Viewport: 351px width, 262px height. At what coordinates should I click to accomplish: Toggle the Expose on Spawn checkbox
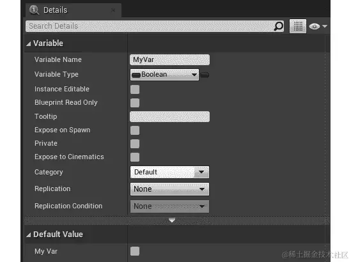click(135, 130)
